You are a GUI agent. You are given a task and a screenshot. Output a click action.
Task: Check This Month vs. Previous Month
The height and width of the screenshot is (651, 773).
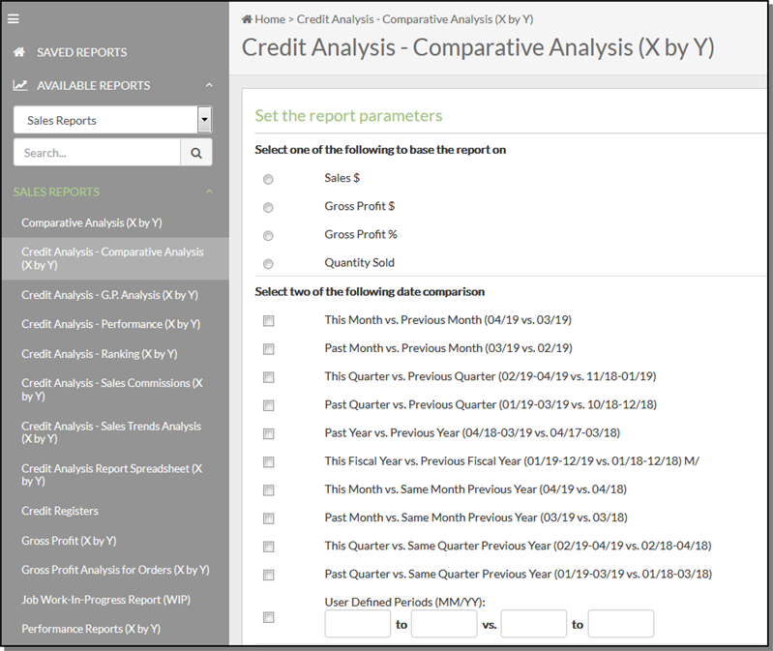269,321
